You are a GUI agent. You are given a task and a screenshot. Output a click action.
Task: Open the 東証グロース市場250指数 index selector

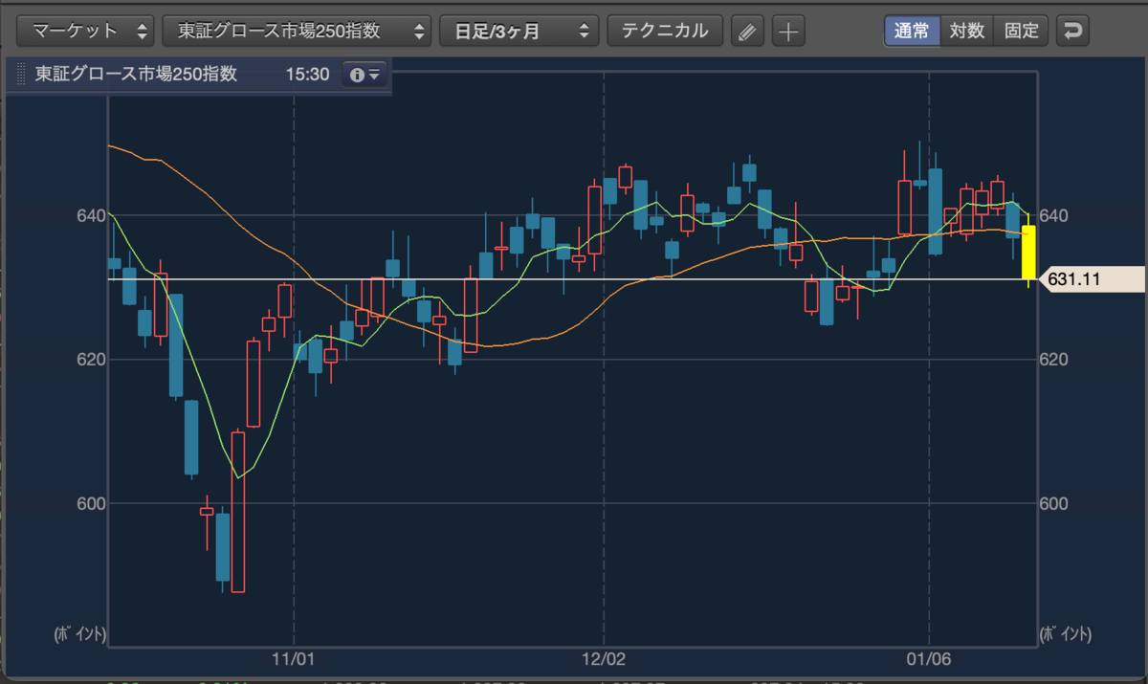[298, 31]
